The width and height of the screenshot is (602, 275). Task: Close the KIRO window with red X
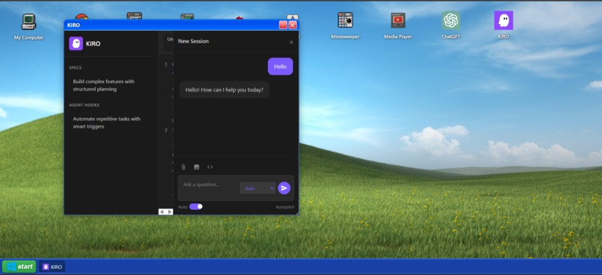tap(293, 25)
